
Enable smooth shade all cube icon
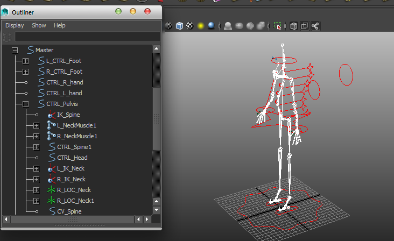point(179,26)
